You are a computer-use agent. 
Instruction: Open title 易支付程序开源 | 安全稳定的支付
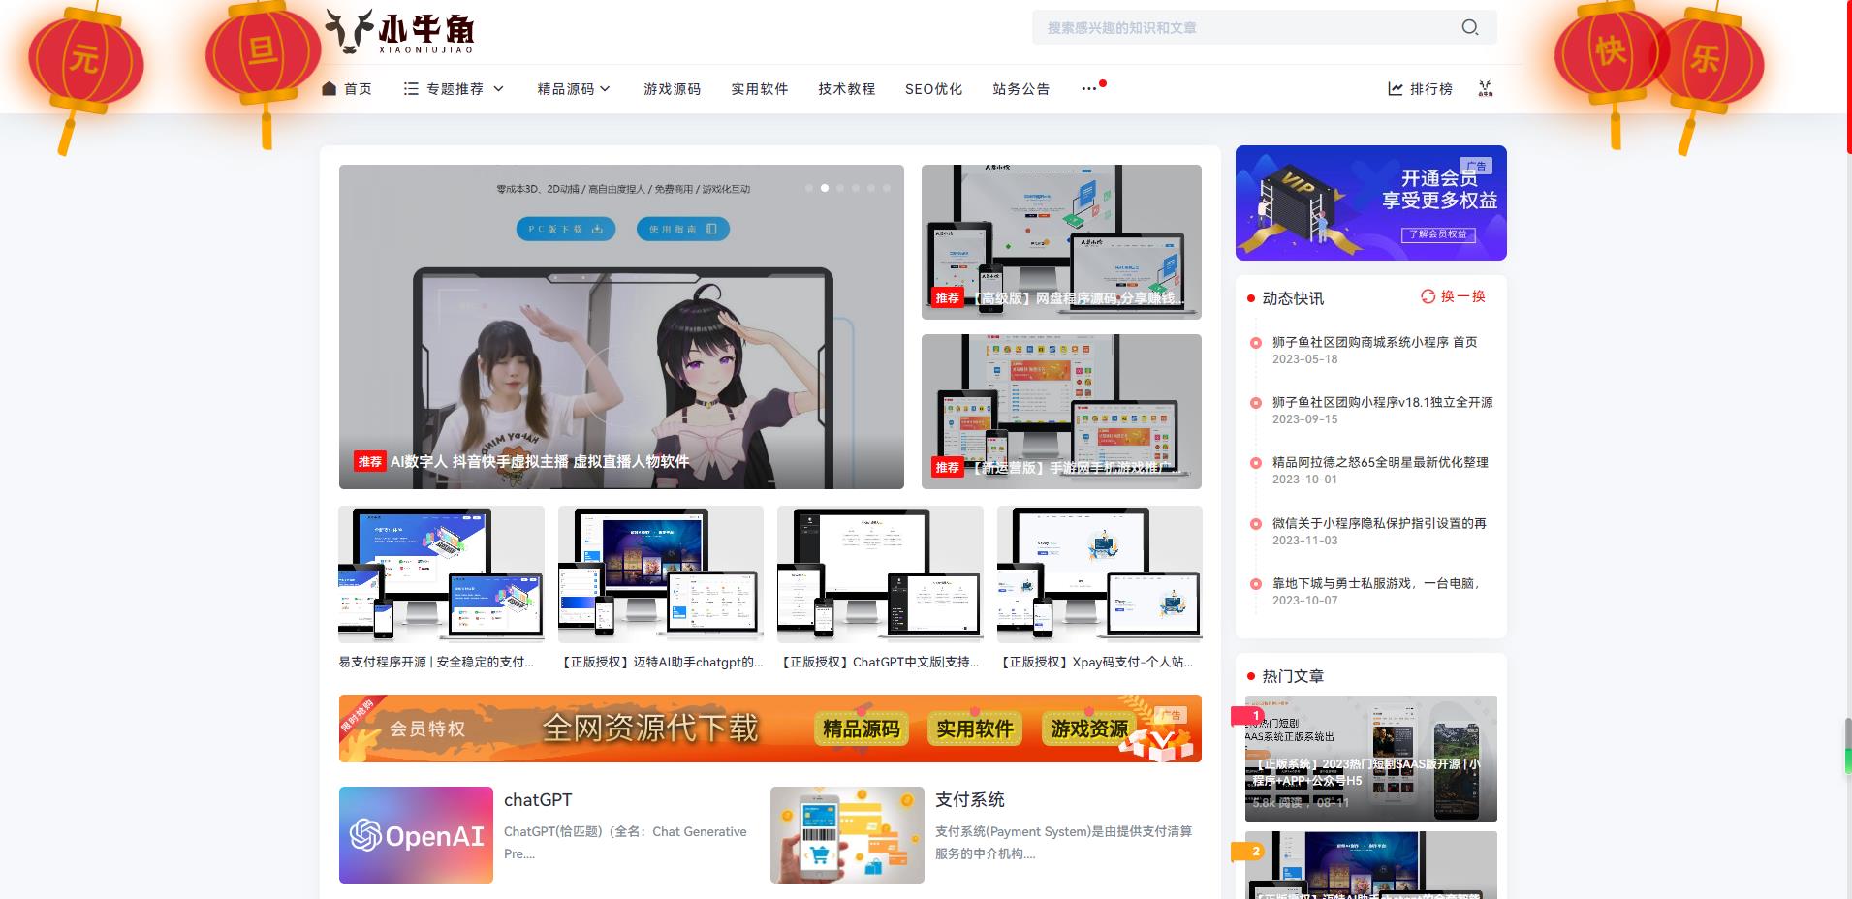coord(436,663)
